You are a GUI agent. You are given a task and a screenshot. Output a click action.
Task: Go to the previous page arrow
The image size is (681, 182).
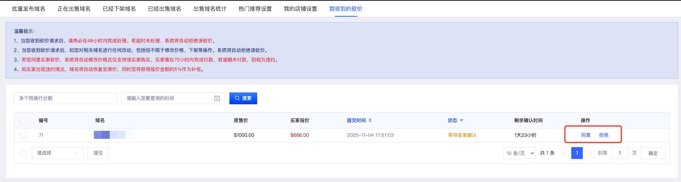click(x=564, y=153)
